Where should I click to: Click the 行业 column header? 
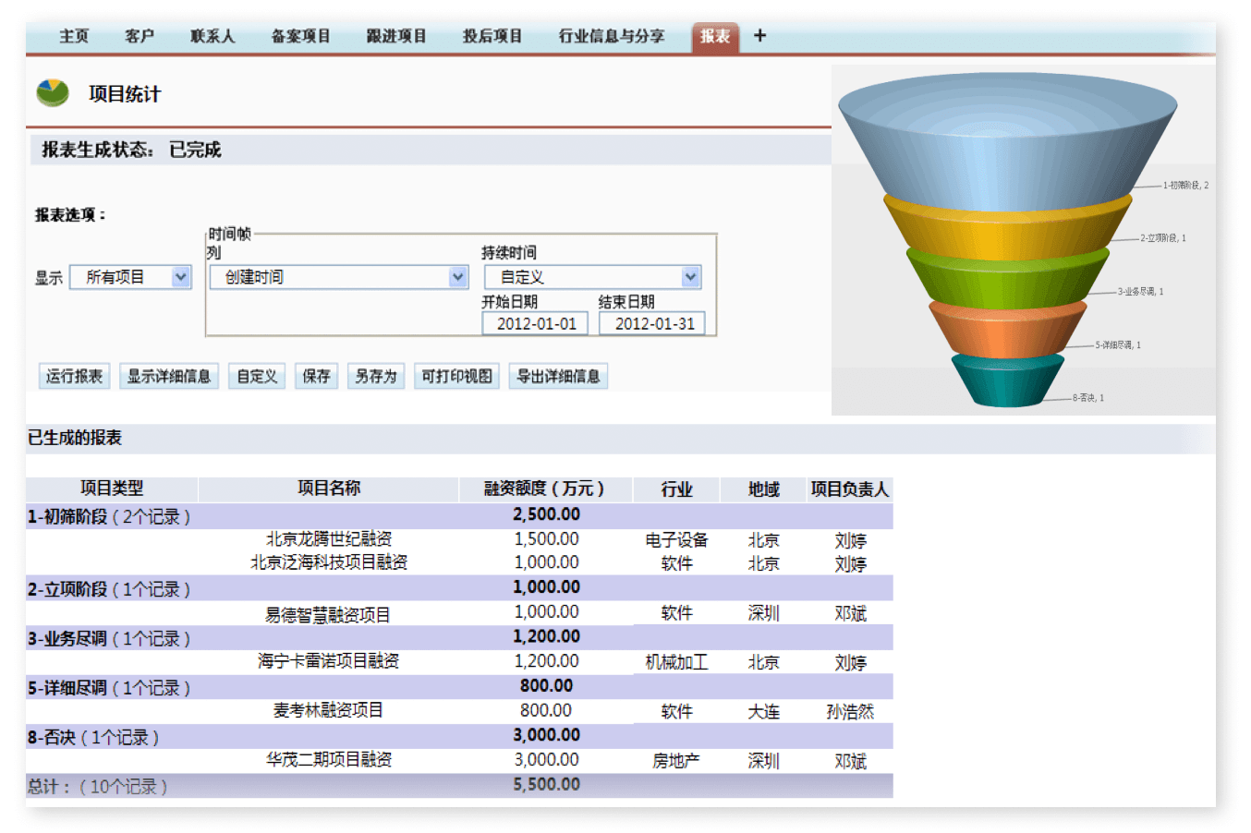click(676, 489)
